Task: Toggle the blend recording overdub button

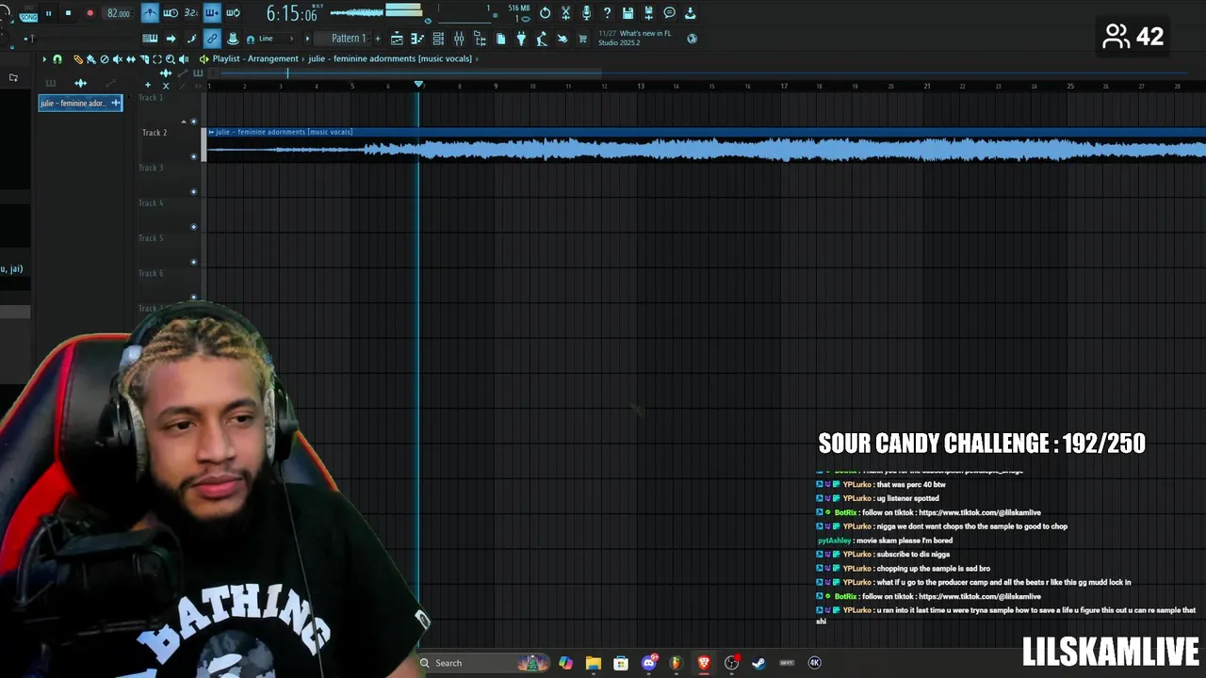Action: click(212, 13)
